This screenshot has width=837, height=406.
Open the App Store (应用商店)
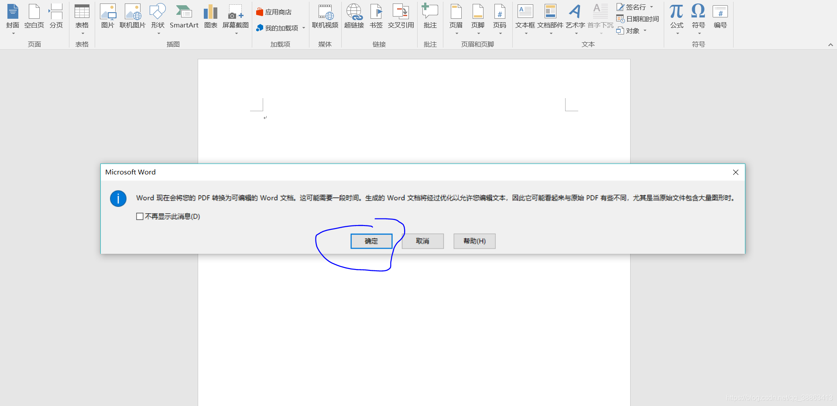274,12
